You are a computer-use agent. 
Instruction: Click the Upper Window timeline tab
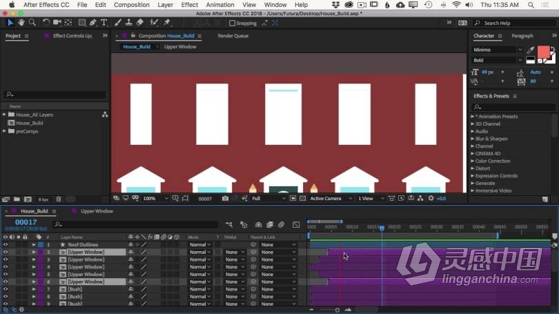coord(97,211)
